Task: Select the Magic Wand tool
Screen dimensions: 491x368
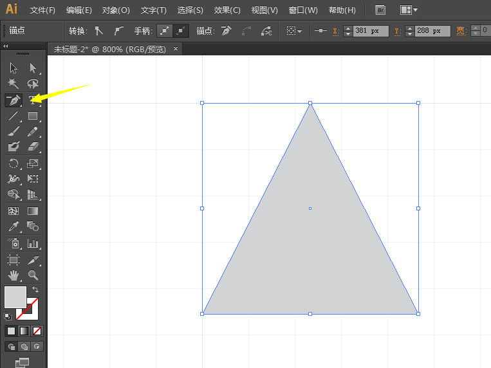Action: click(x=14, y=83)
